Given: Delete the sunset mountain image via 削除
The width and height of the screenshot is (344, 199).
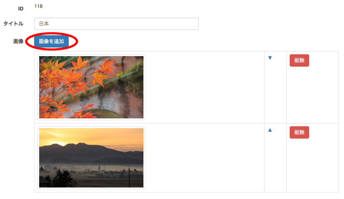Looking at the screenshot, I should point(299,132).
